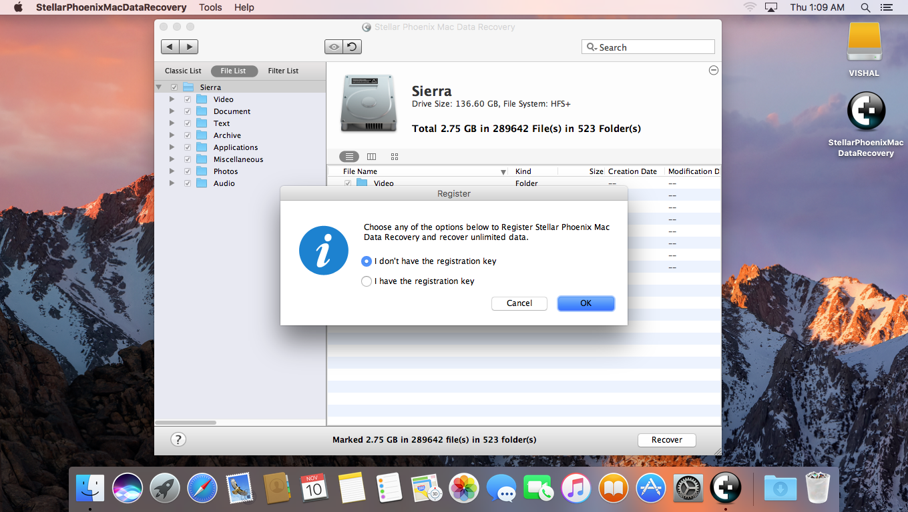Open iTunes music icon in Dock
The height and width of the screenshot is (512, 908).
coord(576,488)
